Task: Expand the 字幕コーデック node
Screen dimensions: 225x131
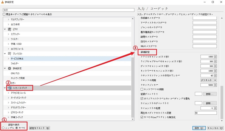Action: tap(8, 117)
